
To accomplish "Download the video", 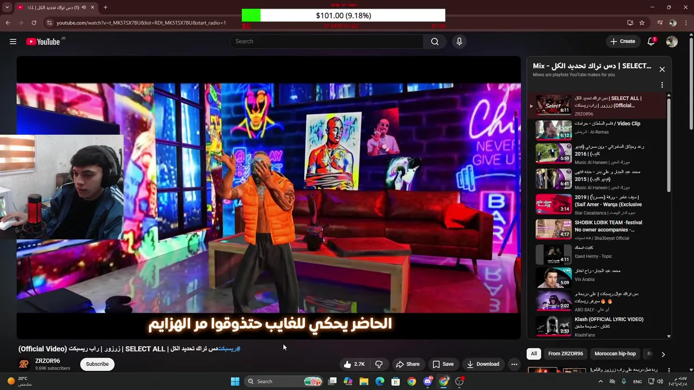I will pyautogui.click(x=483, y=364).
